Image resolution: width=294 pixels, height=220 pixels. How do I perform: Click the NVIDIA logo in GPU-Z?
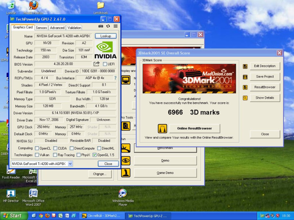(x=105, y=50)
